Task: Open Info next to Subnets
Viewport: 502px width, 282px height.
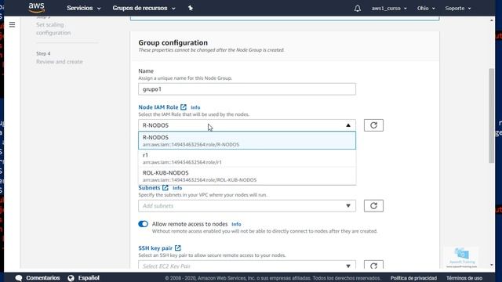Action: click(177, 188)
